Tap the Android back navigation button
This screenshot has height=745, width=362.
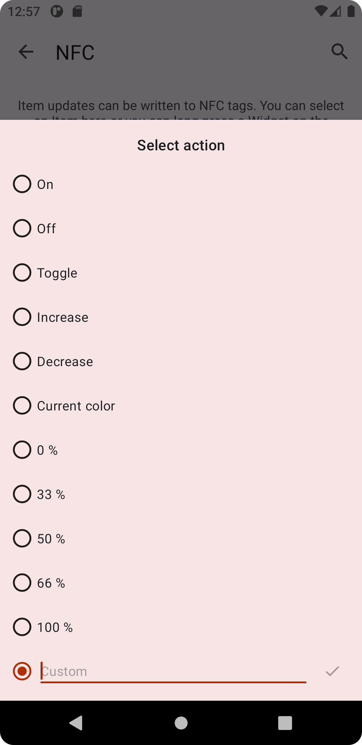pos(76,724)
